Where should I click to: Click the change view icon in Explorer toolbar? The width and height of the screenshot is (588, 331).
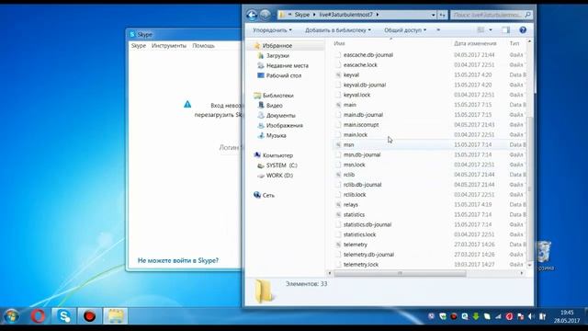click(481, 30)
